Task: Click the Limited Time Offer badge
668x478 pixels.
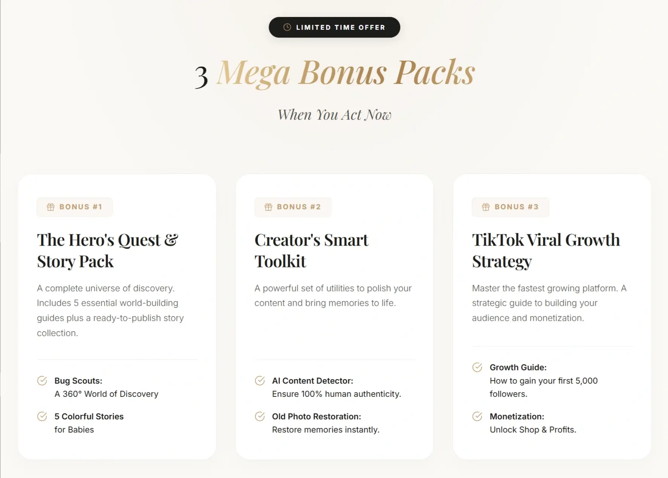Action: click(x=334, y=27)
